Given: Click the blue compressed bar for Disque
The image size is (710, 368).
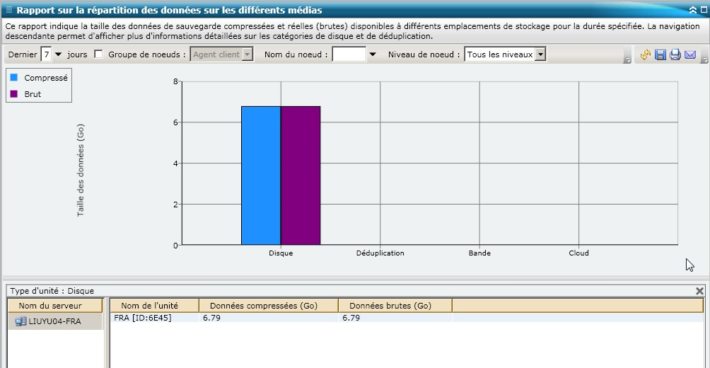Looking at the screenshot, I should click(261, 176).
